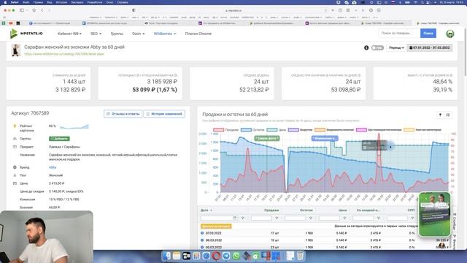This screenshot has height=263, width=467.
Task: Click the info icon for row 06.03.2022
Action: [202, 240]
